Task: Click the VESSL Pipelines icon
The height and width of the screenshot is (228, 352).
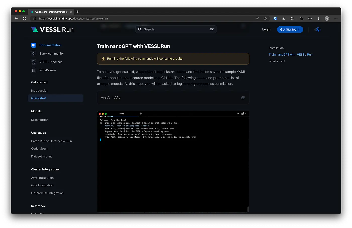Action: pos(34,62)
